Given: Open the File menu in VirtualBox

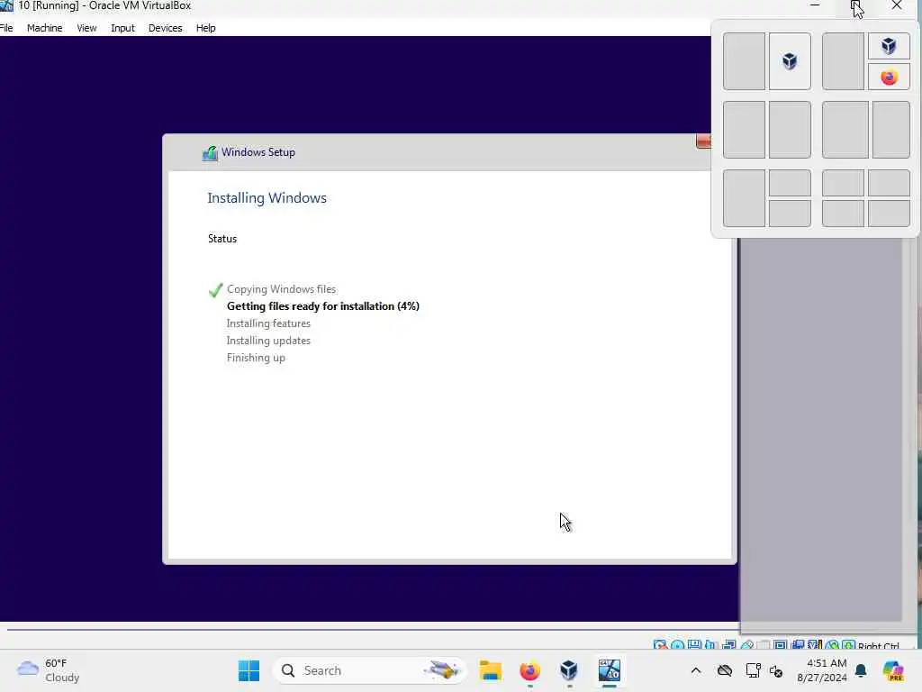Looking at the screenshot, I should point(6,28).
